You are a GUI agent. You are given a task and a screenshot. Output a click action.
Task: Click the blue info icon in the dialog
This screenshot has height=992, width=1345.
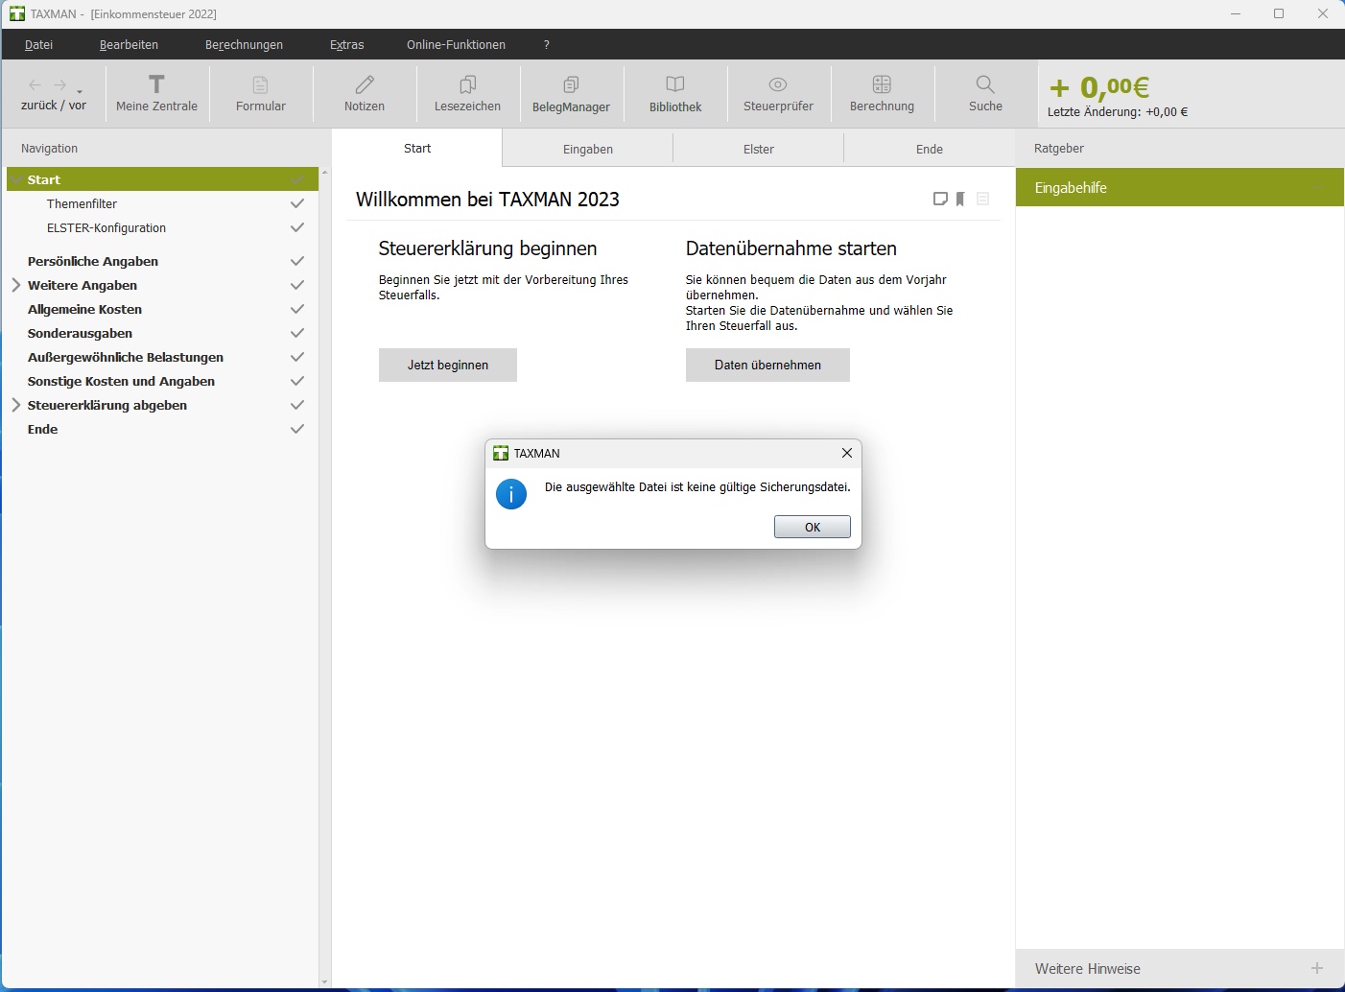pos(511,494)
